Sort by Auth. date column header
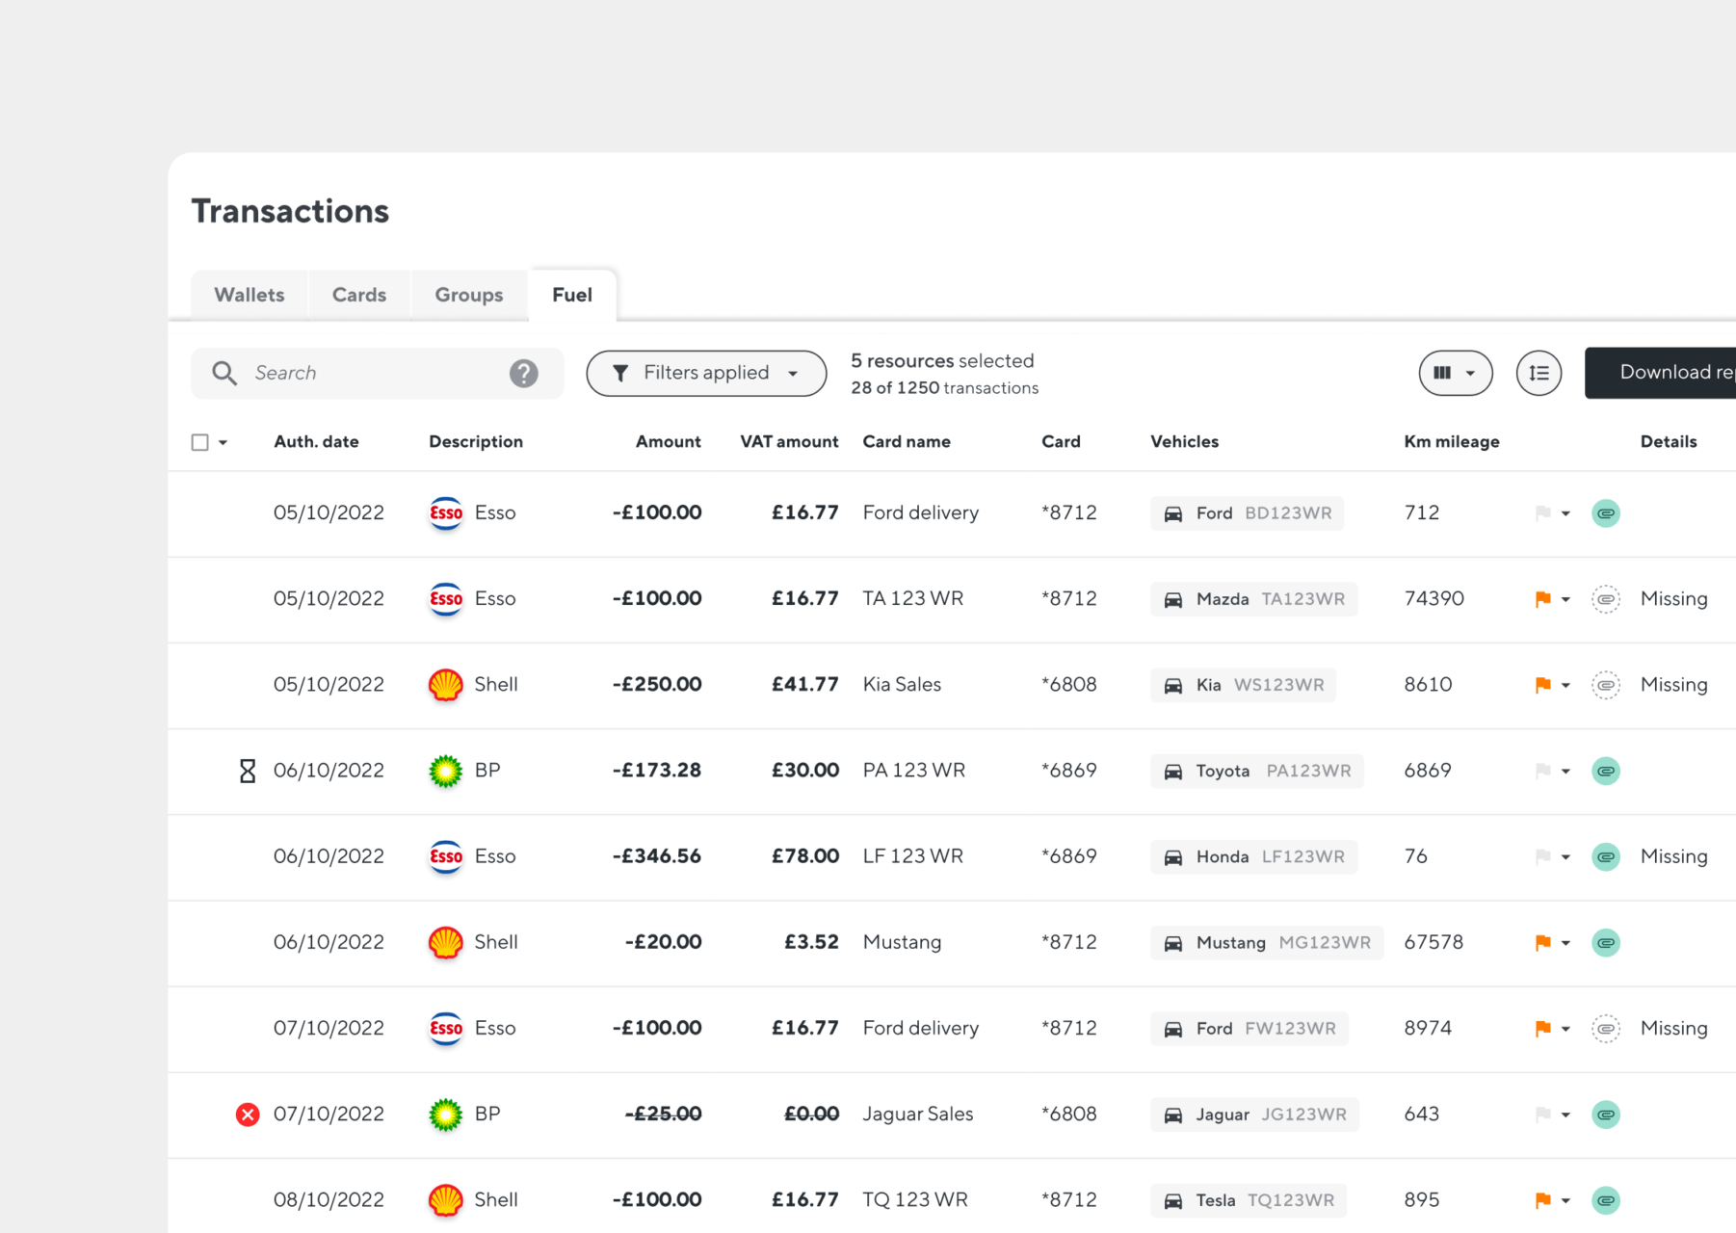This screenshot has width=1736, height=1233. pyautogui.click(x=316, y=442)
